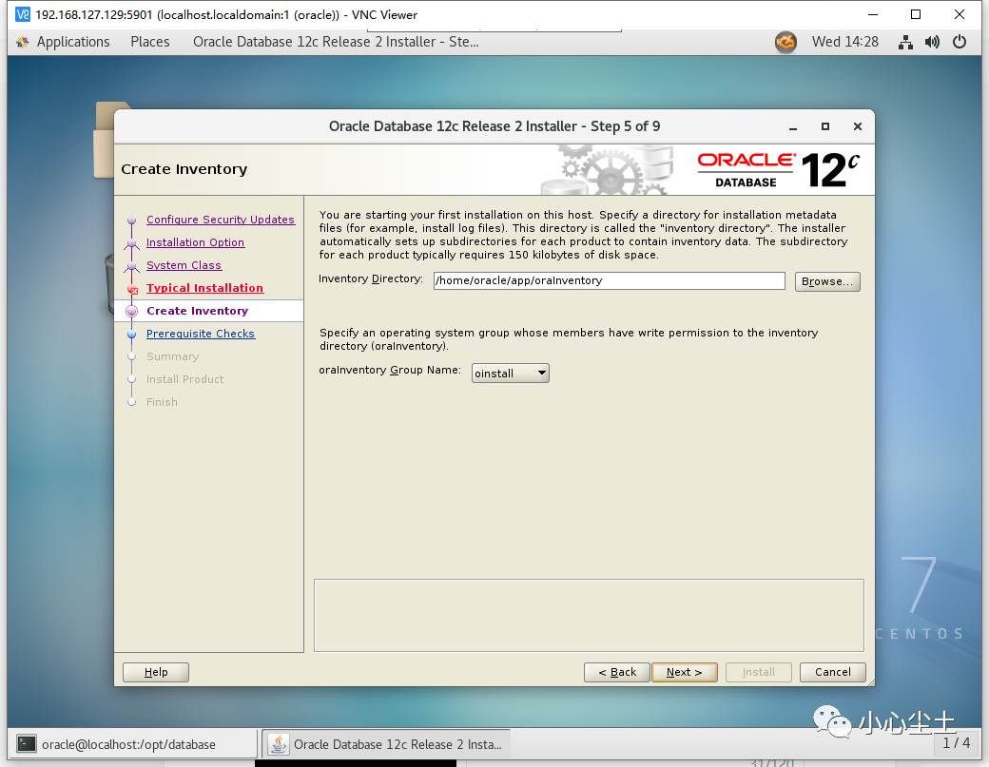Go to System Class step
The image size is (989, 767).
184,265
